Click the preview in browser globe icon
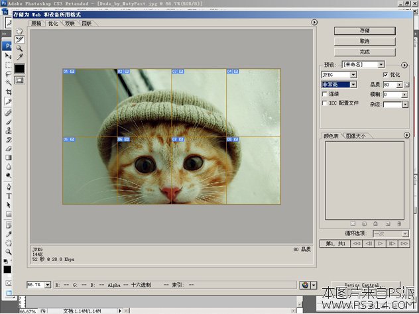This screenshot has height=314, width=419. 306,284
